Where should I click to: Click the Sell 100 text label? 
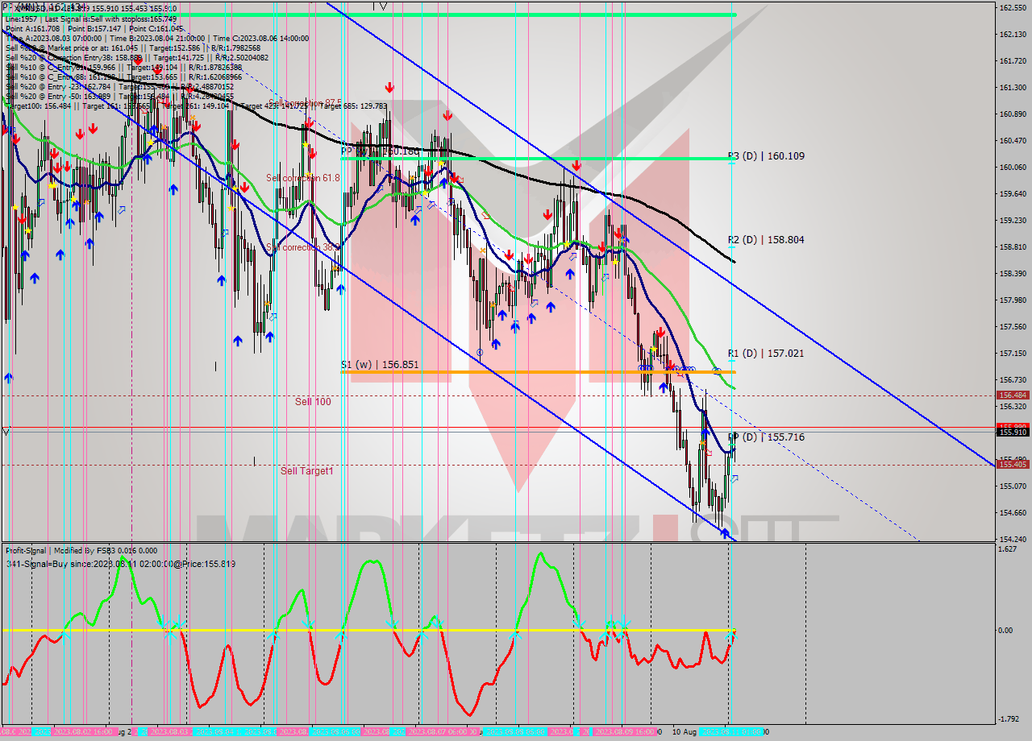click(312, 401)
